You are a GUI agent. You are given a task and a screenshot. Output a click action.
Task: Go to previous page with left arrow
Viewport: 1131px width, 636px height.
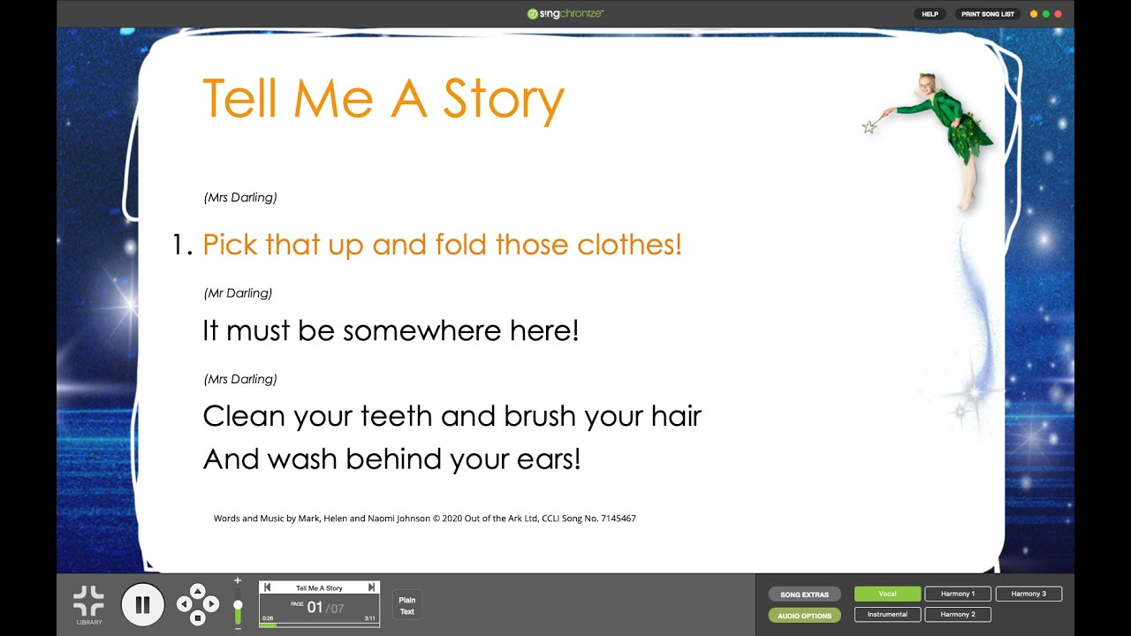tap(184, 604)
